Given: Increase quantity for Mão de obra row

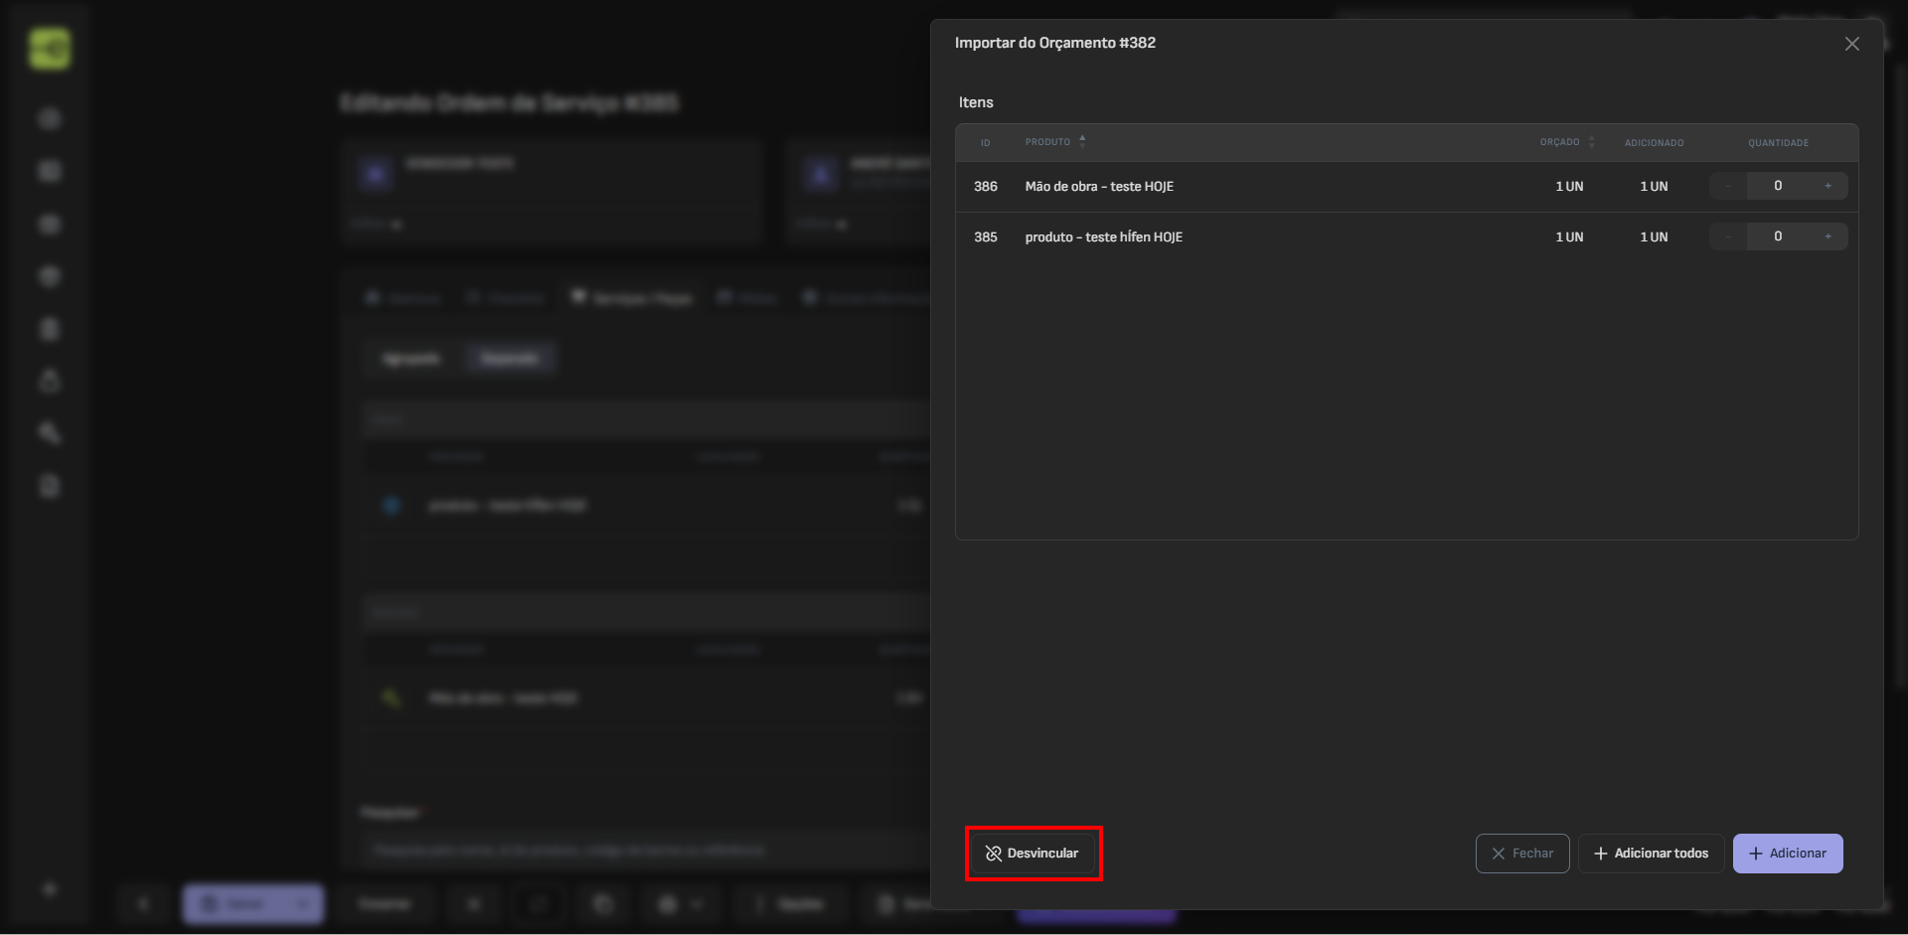Looking at the screenshot, I should 1828,186.
